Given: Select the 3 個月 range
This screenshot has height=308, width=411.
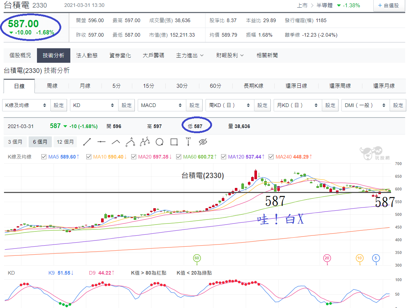Looking at the screenshot, I should (x=15, y=142).
